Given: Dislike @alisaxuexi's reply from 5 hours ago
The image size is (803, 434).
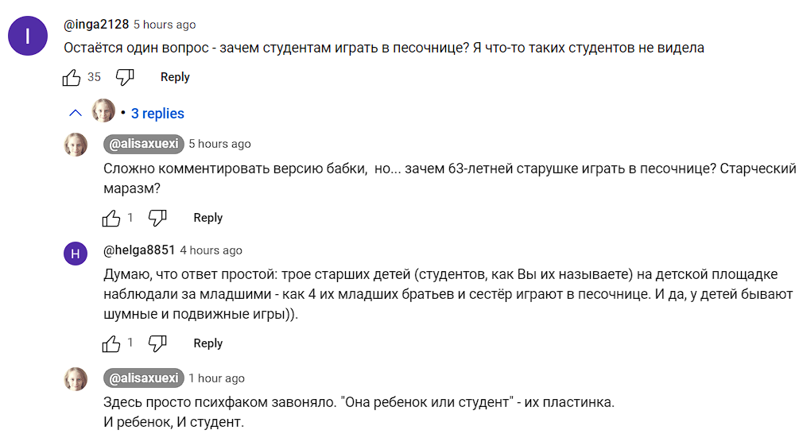Looking at the screenshot, I should point(157,218).
